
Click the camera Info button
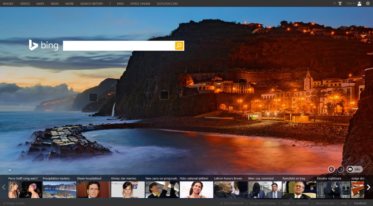(354, 169)
